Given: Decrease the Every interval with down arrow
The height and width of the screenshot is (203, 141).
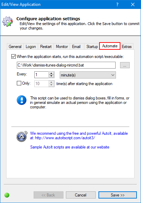Looking at the screenshot, I should (x=51, y=76).
